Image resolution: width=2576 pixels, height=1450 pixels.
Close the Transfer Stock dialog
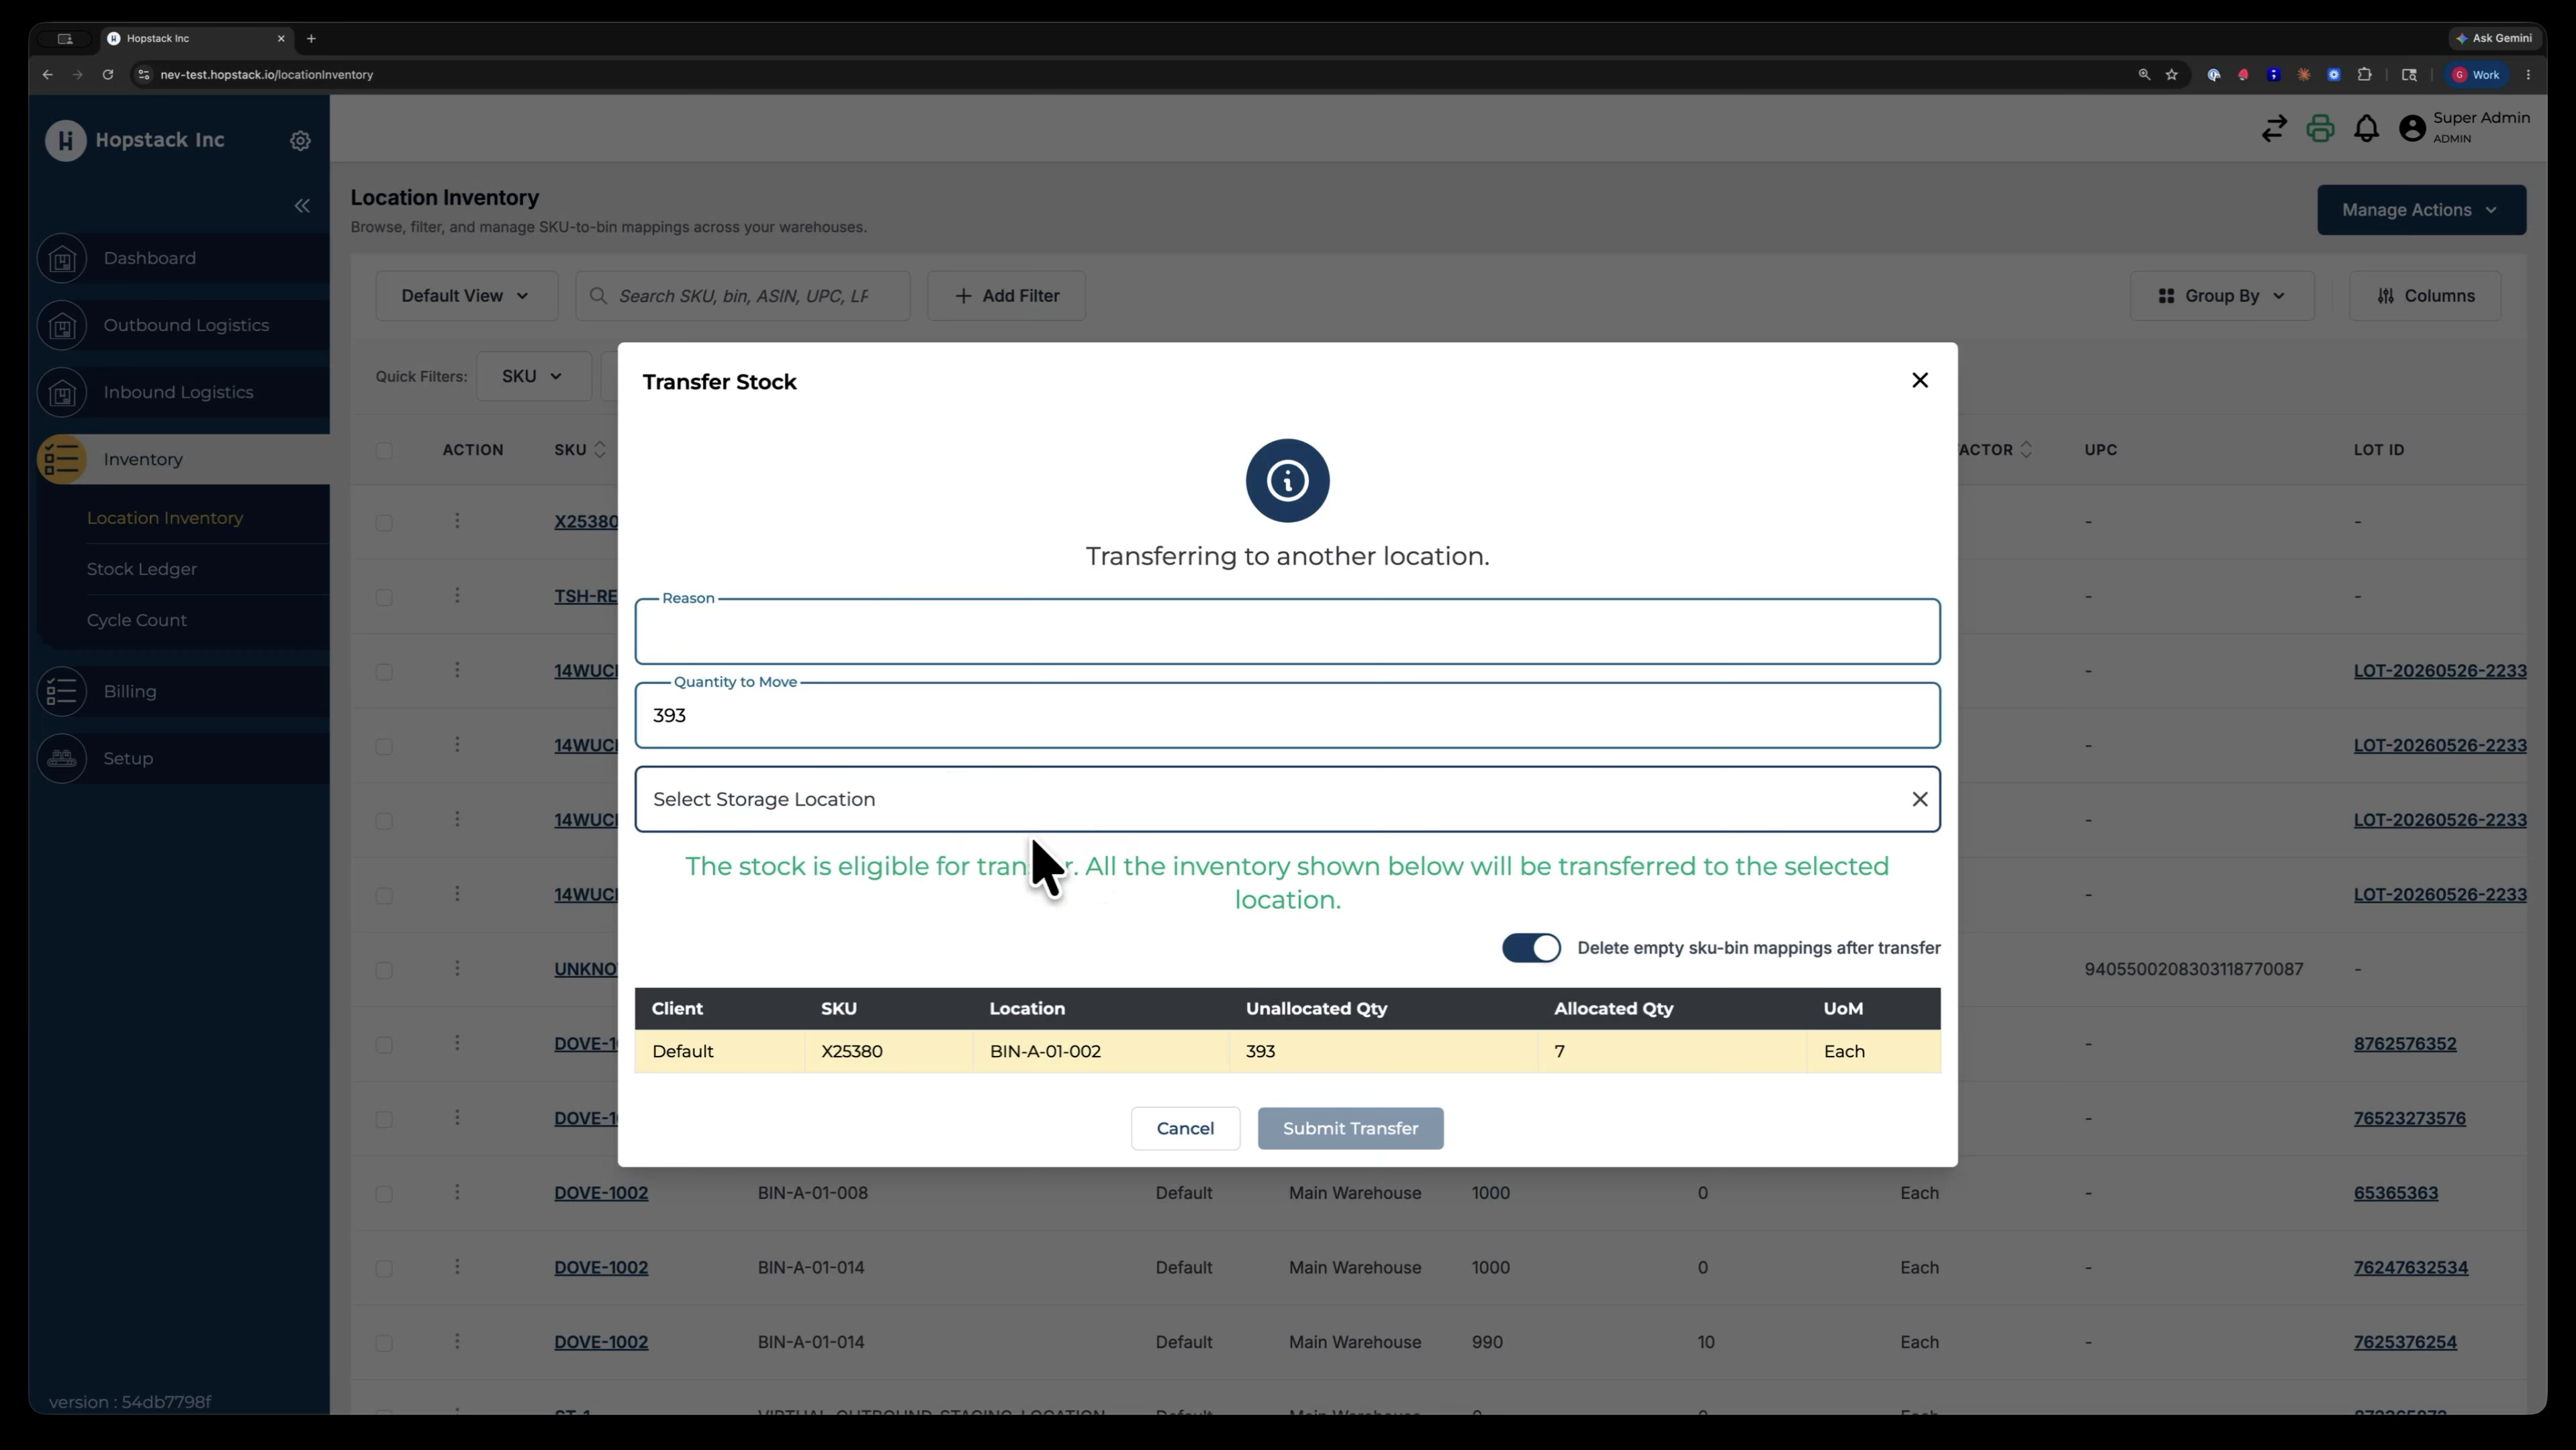coord(1919,380)
